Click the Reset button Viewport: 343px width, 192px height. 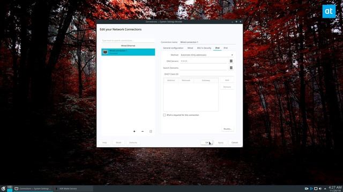coord(118,142)
